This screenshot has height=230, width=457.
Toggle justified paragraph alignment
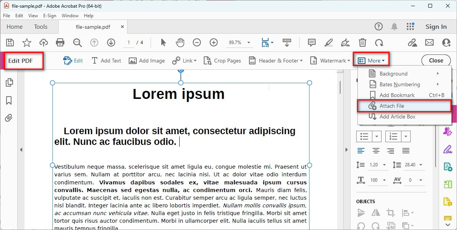tap(405, 150)
